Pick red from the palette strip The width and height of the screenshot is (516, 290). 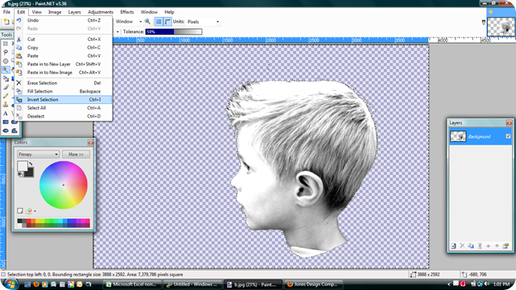click(x=29, y=221)
